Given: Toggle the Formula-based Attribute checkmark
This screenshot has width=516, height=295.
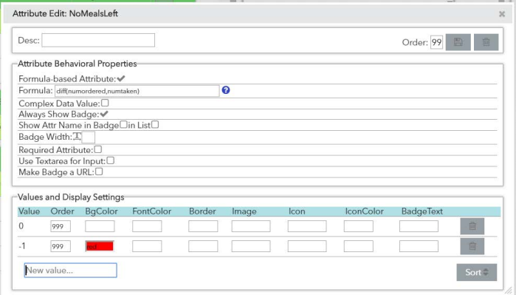Looking at the screenshot, I should coord(121,78).
